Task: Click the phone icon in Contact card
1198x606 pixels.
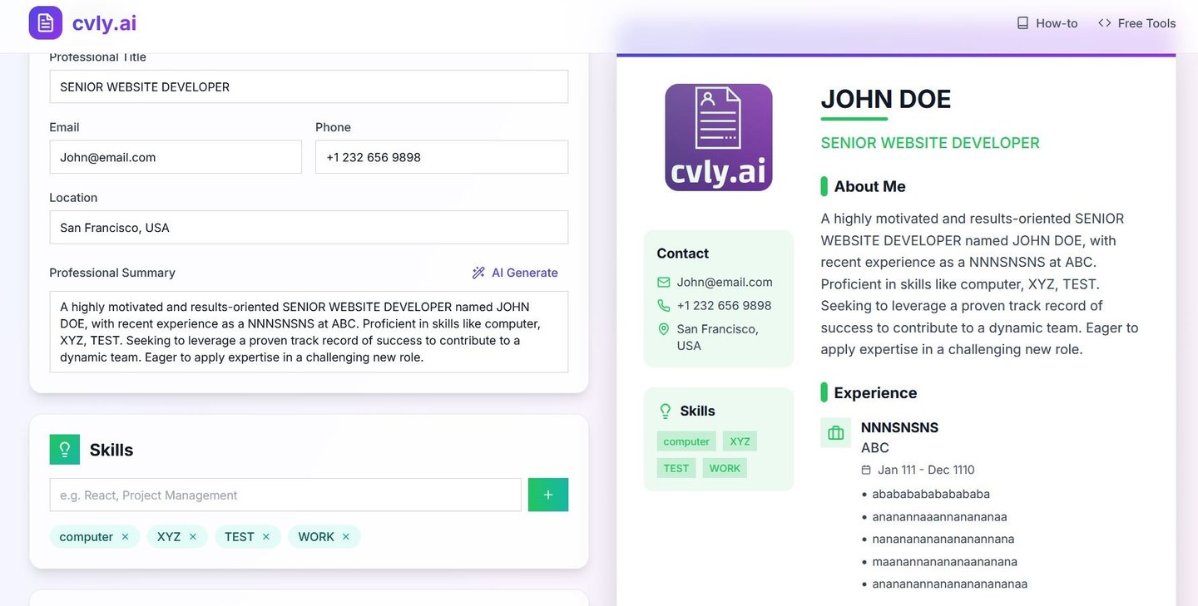Action: click(664, 306)
